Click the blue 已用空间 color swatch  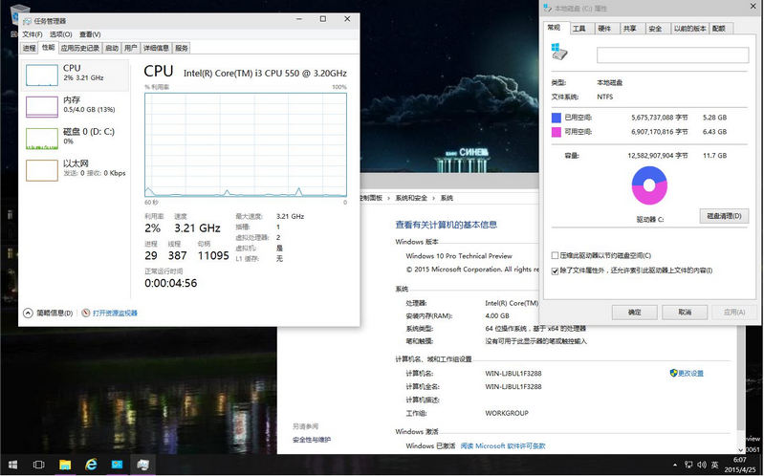556,118
